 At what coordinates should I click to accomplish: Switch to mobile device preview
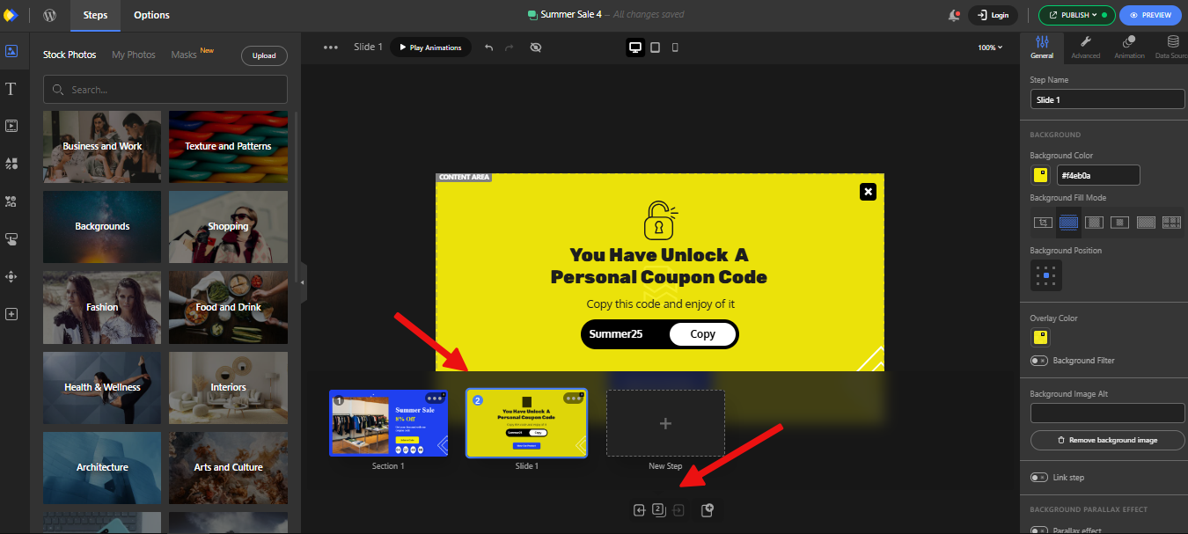(x=675, y=48)
